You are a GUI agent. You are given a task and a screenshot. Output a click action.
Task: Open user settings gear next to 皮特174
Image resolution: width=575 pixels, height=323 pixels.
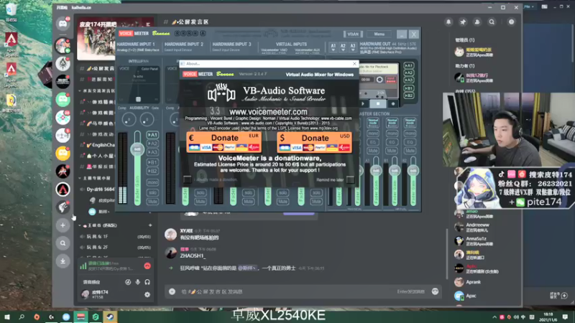coord(147,294)
